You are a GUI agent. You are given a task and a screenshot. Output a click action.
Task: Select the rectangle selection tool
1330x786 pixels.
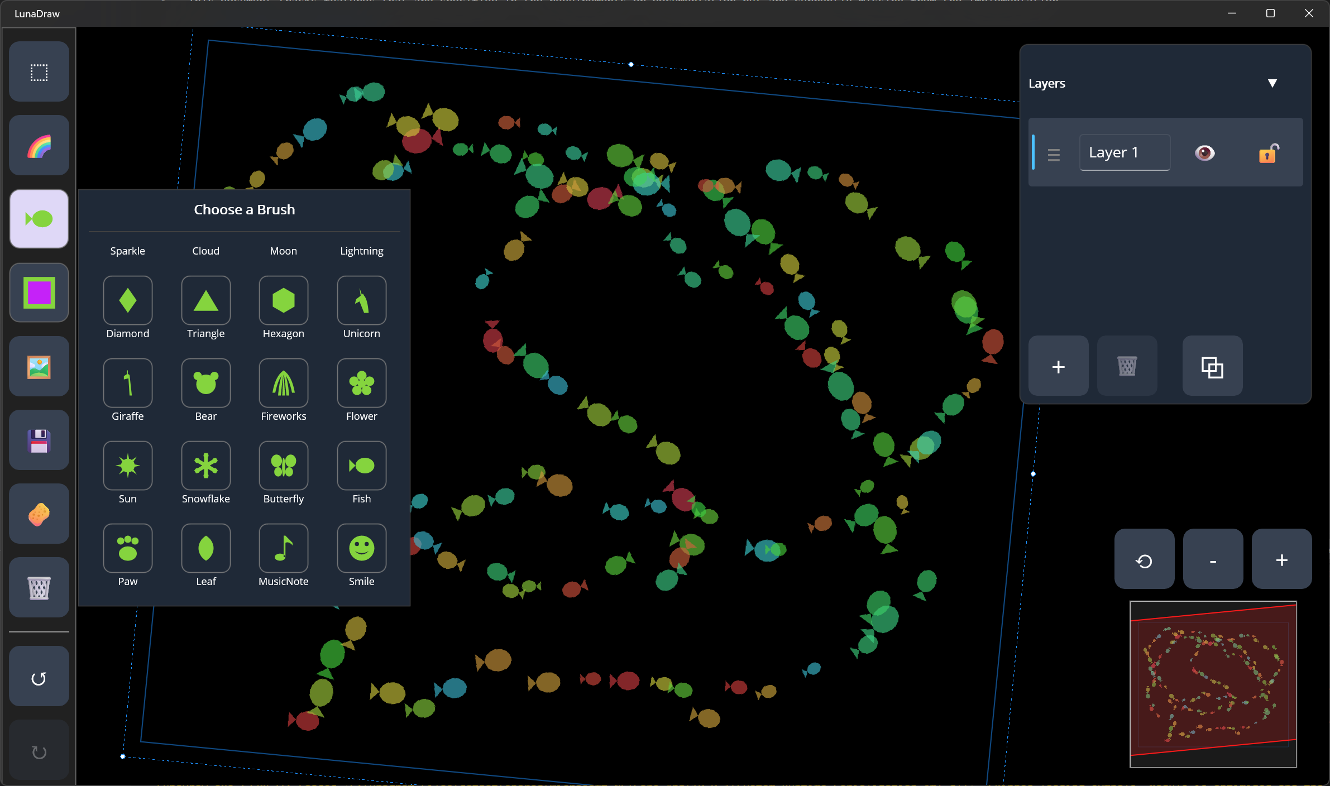[x=39, y=72]
